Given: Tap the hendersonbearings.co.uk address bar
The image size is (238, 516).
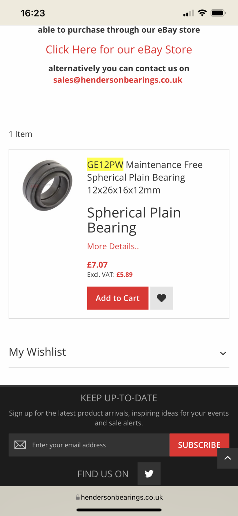Looking at the screenshot, I should click(119, 497).
